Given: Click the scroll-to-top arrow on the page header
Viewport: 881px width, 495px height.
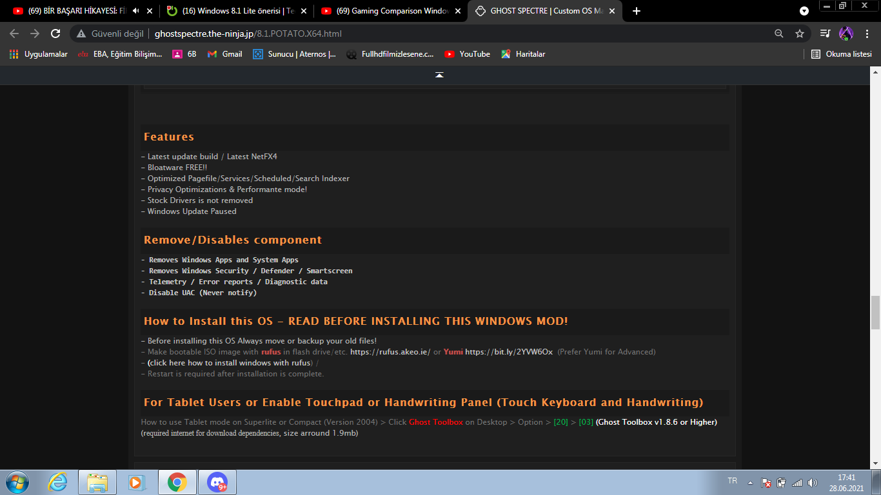Looking at the screenshot, I should pos(439,75).
